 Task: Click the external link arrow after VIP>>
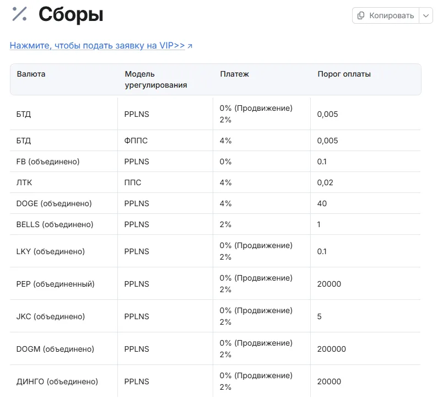coord(190,46)
